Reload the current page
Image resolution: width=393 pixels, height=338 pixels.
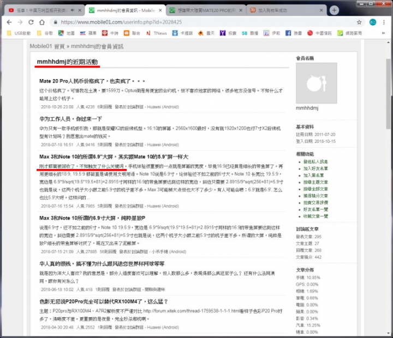(31, 22)
